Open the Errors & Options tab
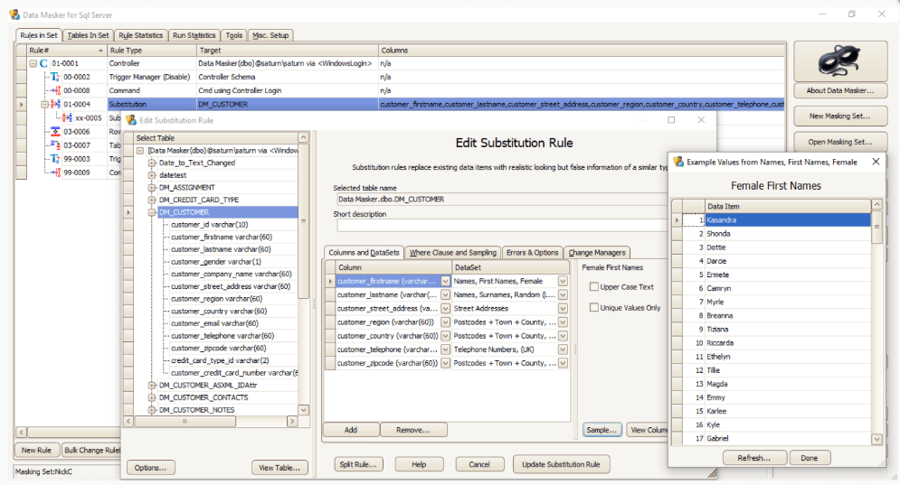This screenshot has width=900, height=485. (532, 252)
